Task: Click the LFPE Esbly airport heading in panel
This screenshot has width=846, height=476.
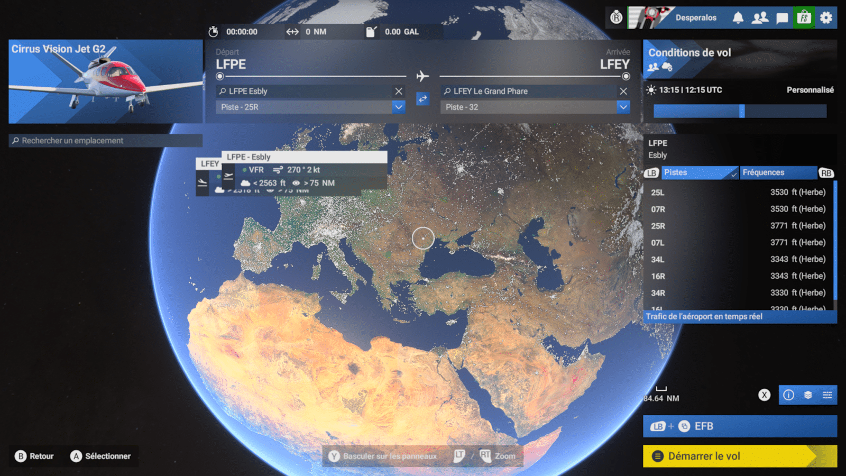Action: tap(658, 149)
